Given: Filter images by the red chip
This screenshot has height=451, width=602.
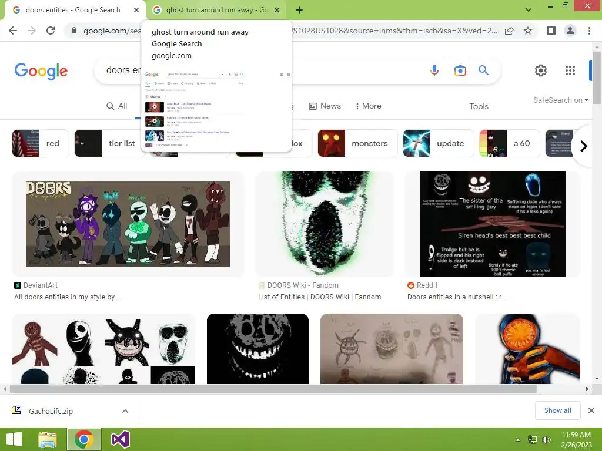Looking at the screenshot, I should point(41,143).
